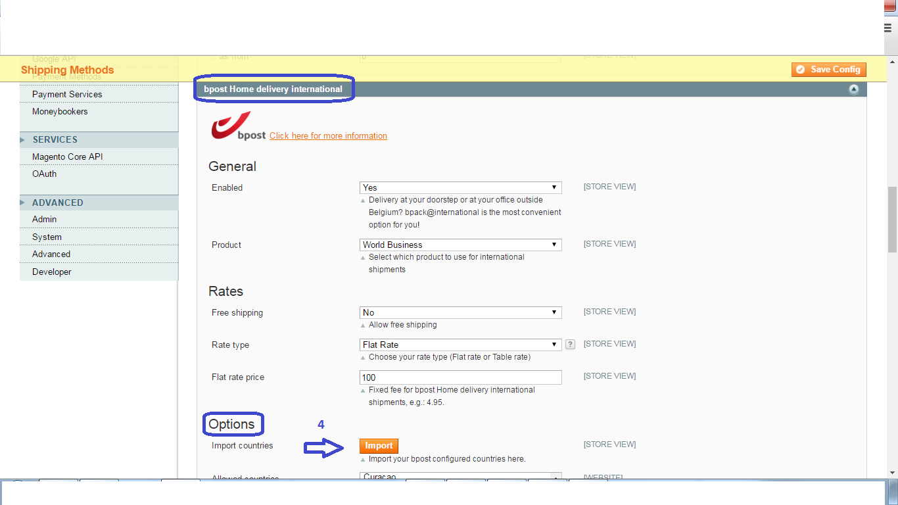Click the scrollbar up arrow

click(x=892, y=62)
